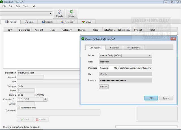Cancel the Options dialog
Viewport: 181px width, 130px height.
(166, 98)
